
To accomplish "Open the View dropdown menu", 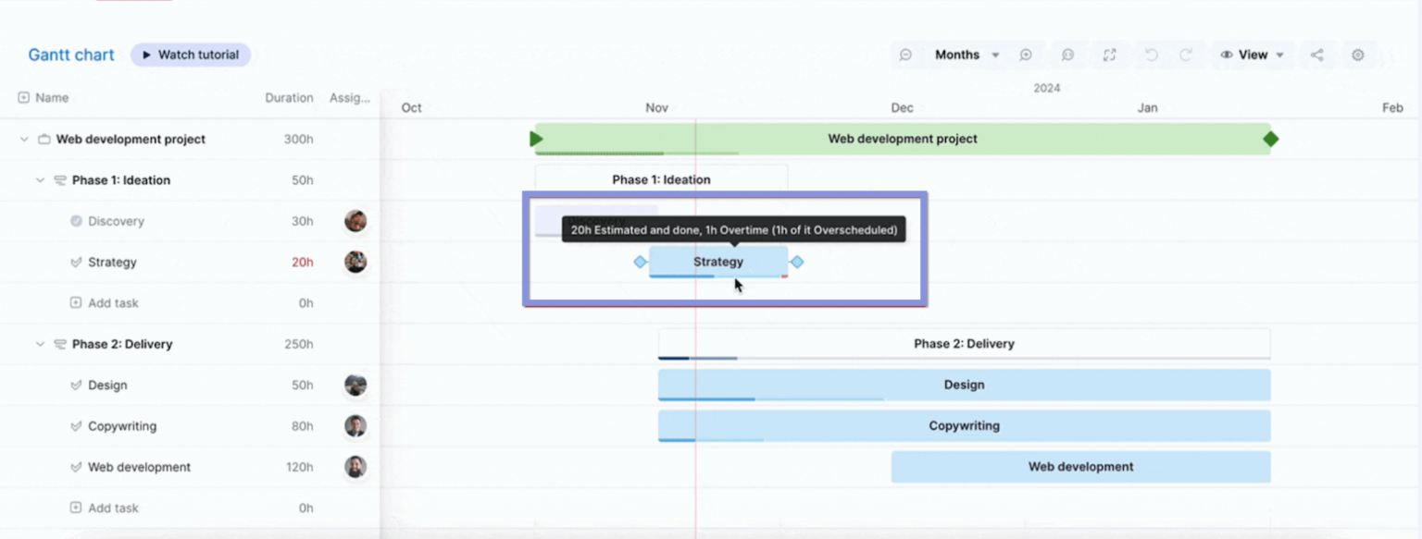I will tap(1253, 55).
